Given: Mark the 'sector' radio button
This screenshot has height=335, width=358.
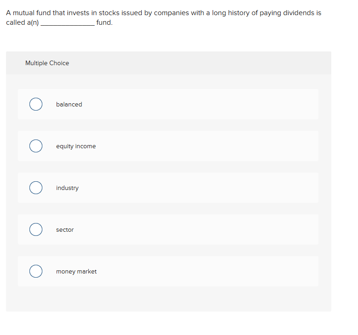Looking at the screenshot, I should [36, 230].
